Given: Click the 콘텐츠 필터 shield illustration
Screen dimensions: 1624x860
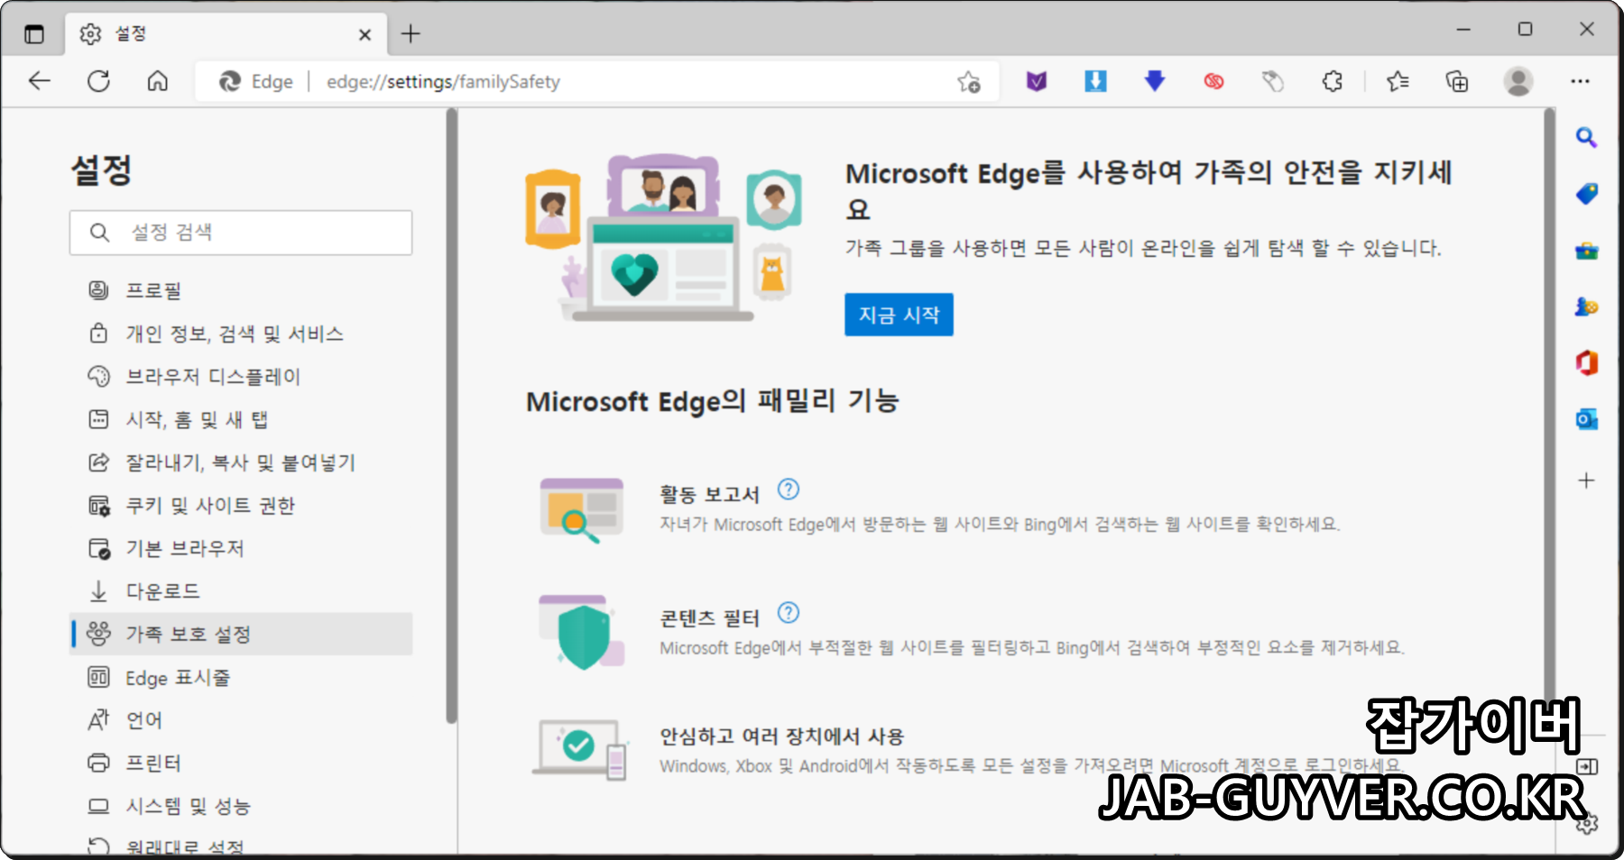Looking at the screenshot, I should 581,633.
